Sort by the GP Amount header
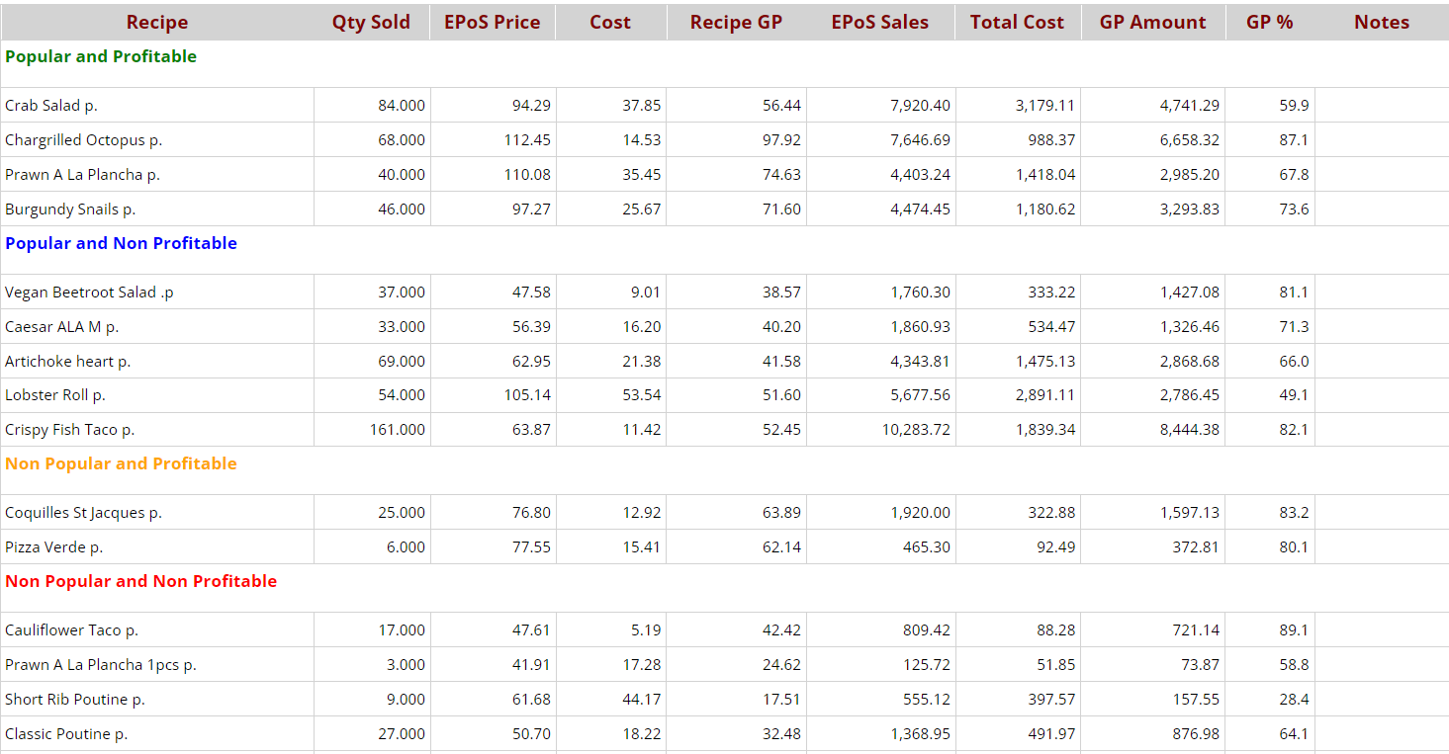The image size is (1449, 754). pos(1152,22)
